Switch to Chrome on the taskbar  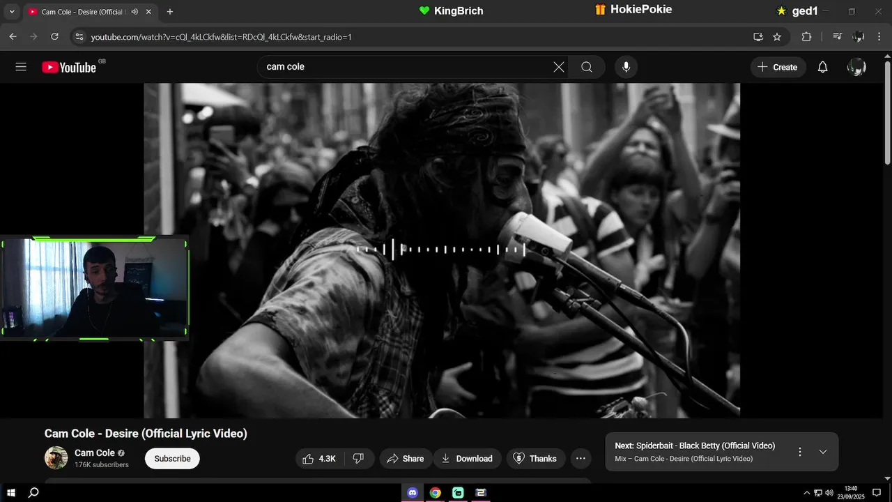[x=435, y=492]
